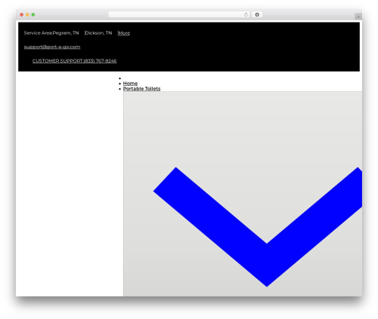
Task: Select the Dickson, TN service area text
Action: coord(98,33)
